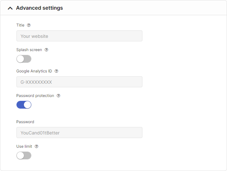The width and height of the screenshot is (227, 171).
Task: Select the Password input field
Action: [79, 133]
